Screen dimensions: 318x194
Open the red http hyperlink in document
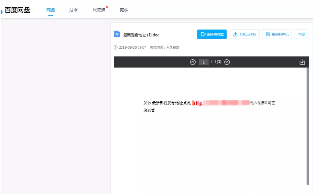(221, 103)
